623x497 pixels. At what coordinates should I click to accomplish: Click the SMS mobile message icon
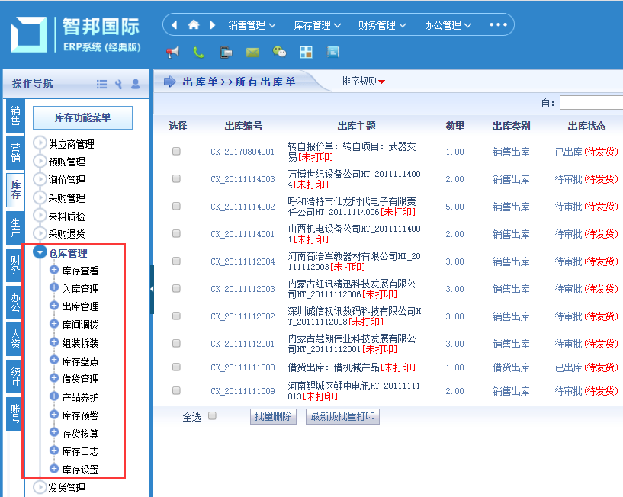pyautogui.click(x=226, y=52)
